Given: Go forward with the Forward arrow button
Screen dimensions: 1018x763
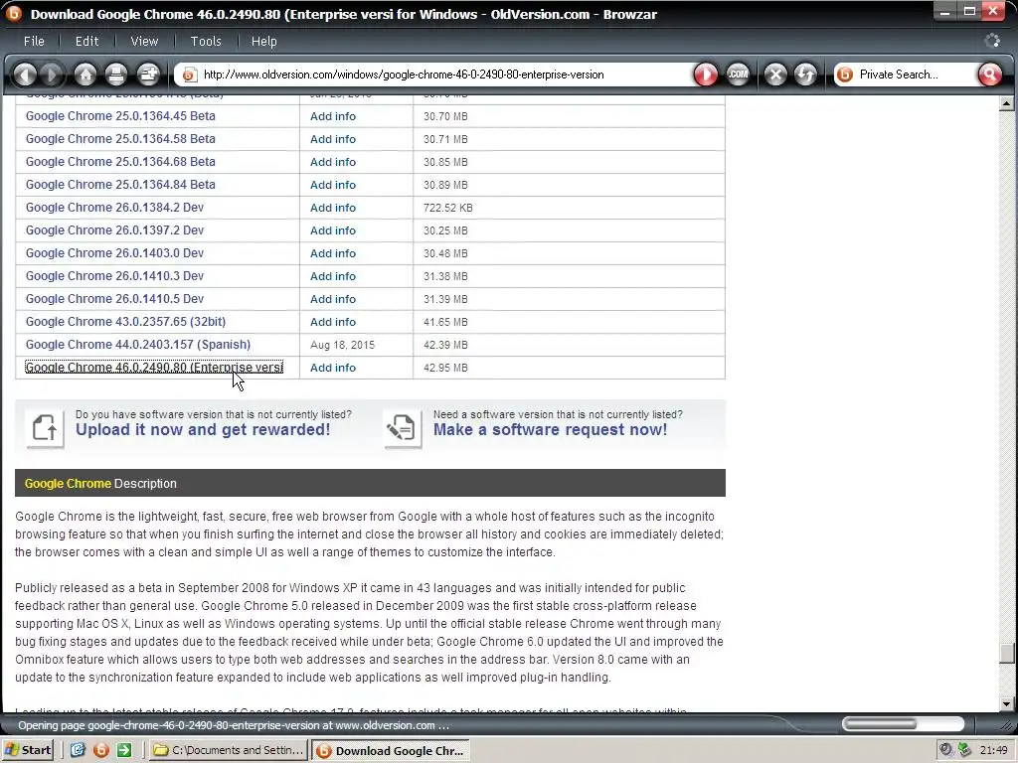Looking at the screenshot, I should (x=52, y=75).
